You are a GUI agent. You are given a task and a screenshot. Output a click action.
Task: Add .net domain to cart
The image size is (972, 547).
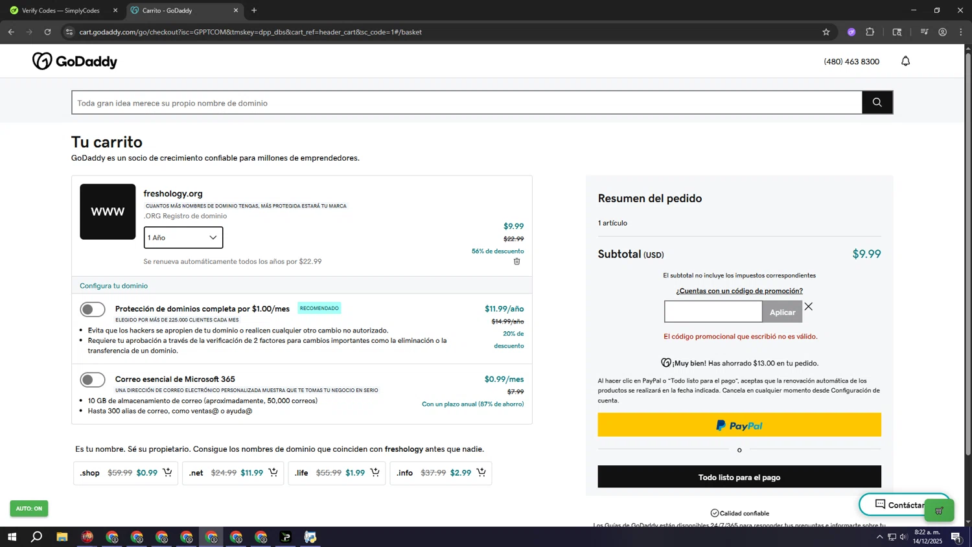[x=273, y=472]
